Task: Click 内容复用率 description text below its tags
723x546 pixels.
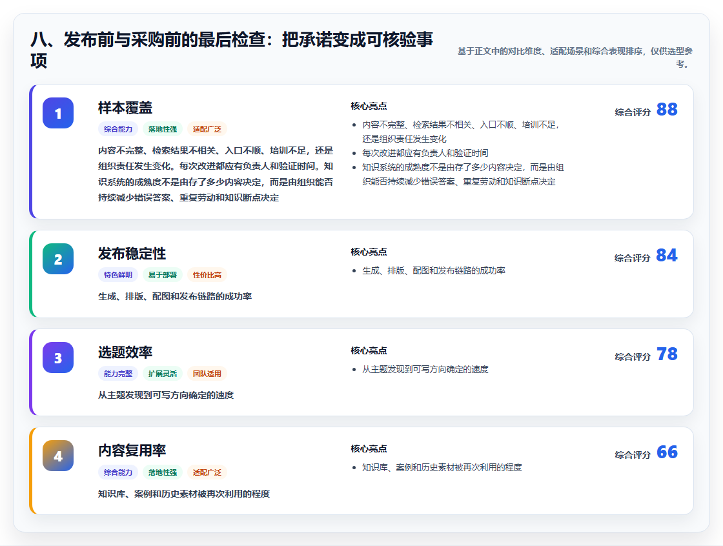Action: pos(184,494)
